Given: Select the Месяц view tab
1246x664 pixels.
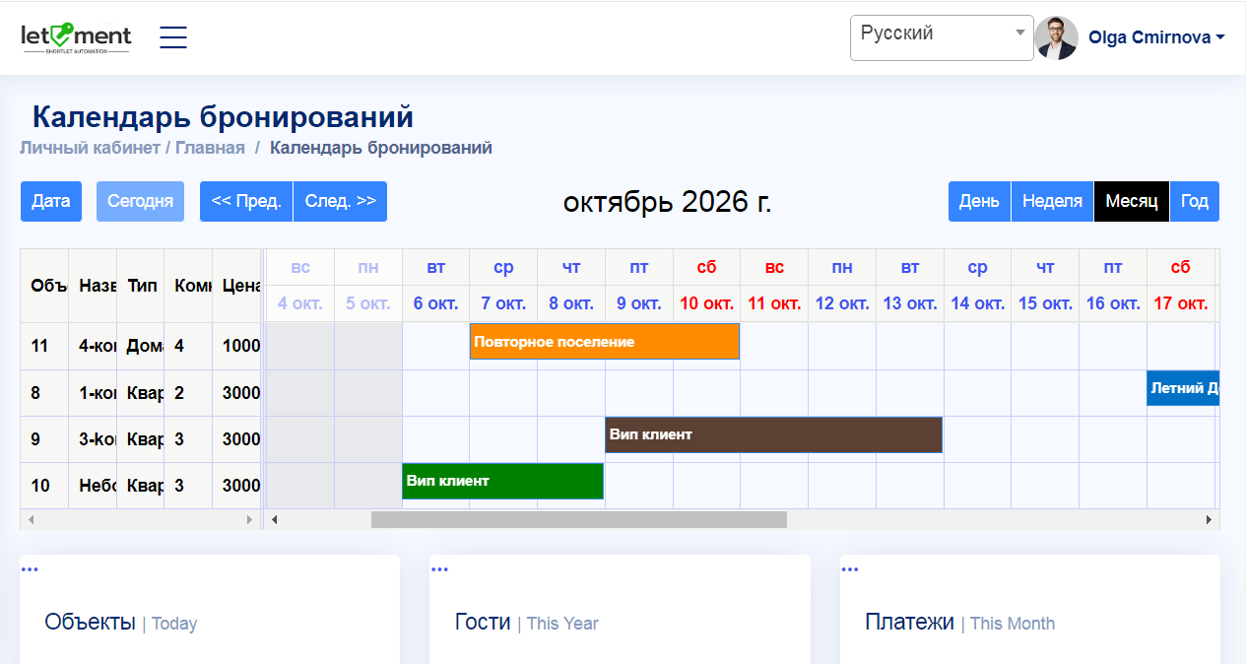Looking at the screenshot, I should pyautogui.click(x=1132, y=201).
